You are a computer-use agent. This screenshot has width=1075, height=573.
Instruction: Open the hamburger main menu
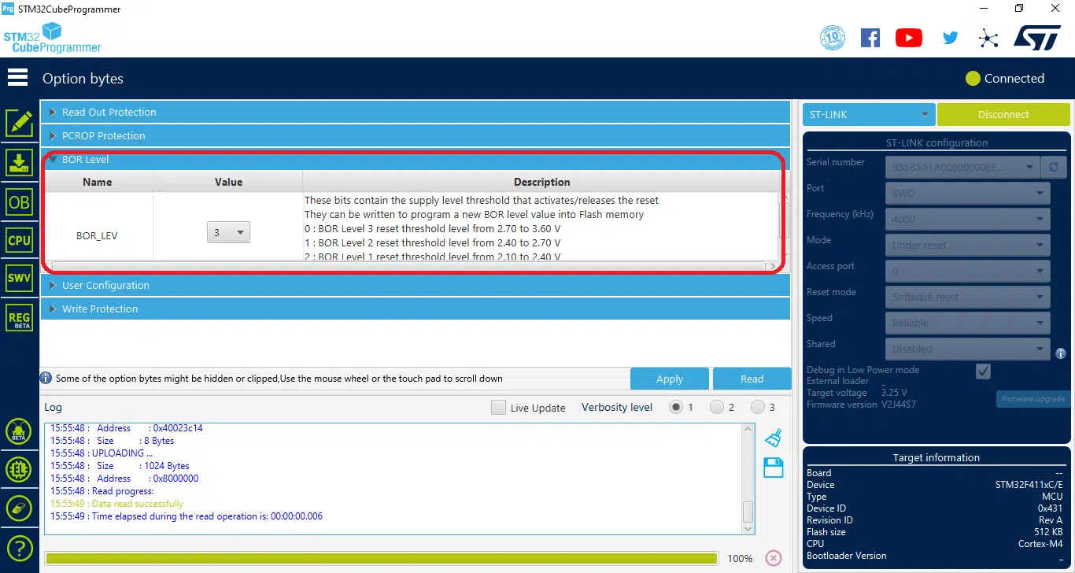click(x=17, y=77)
